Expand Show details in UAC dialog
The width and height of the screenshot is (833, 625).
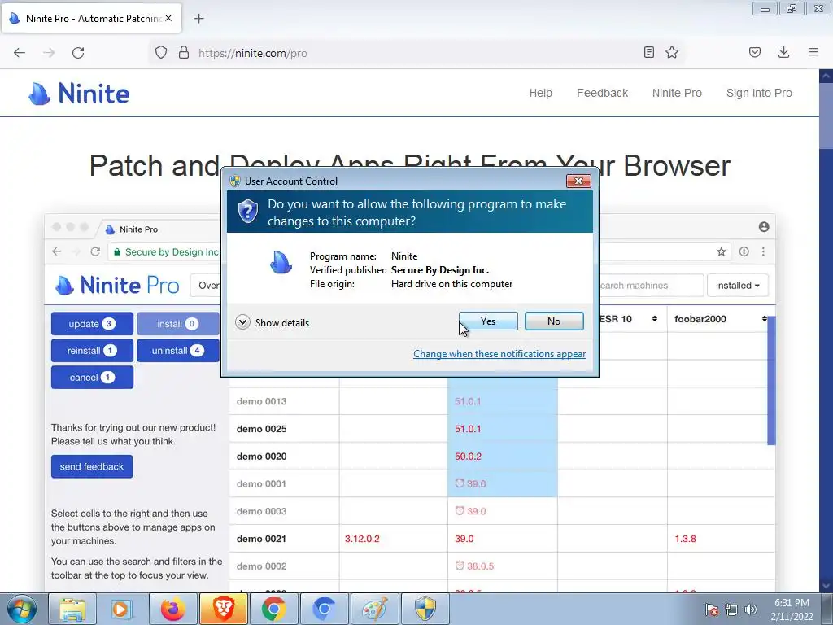[x=272, y=322]
